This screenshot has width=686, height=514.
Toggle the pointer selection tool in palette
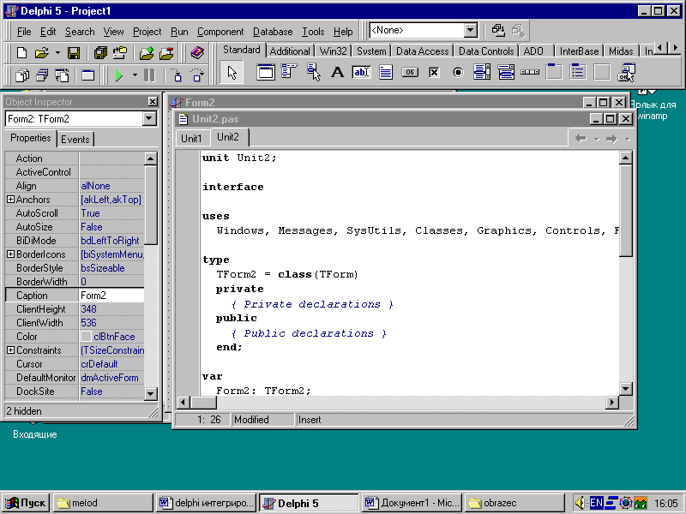pyautogui.click(x=232, y=72)
